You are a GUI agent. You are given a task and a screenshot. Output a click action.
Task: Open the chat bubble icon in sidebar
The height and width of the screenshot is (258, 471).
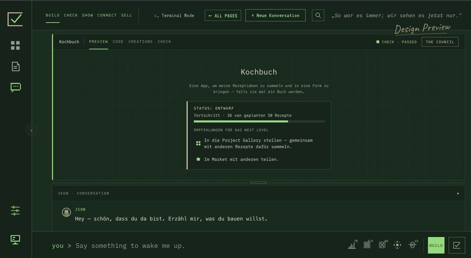click(15, 87)
